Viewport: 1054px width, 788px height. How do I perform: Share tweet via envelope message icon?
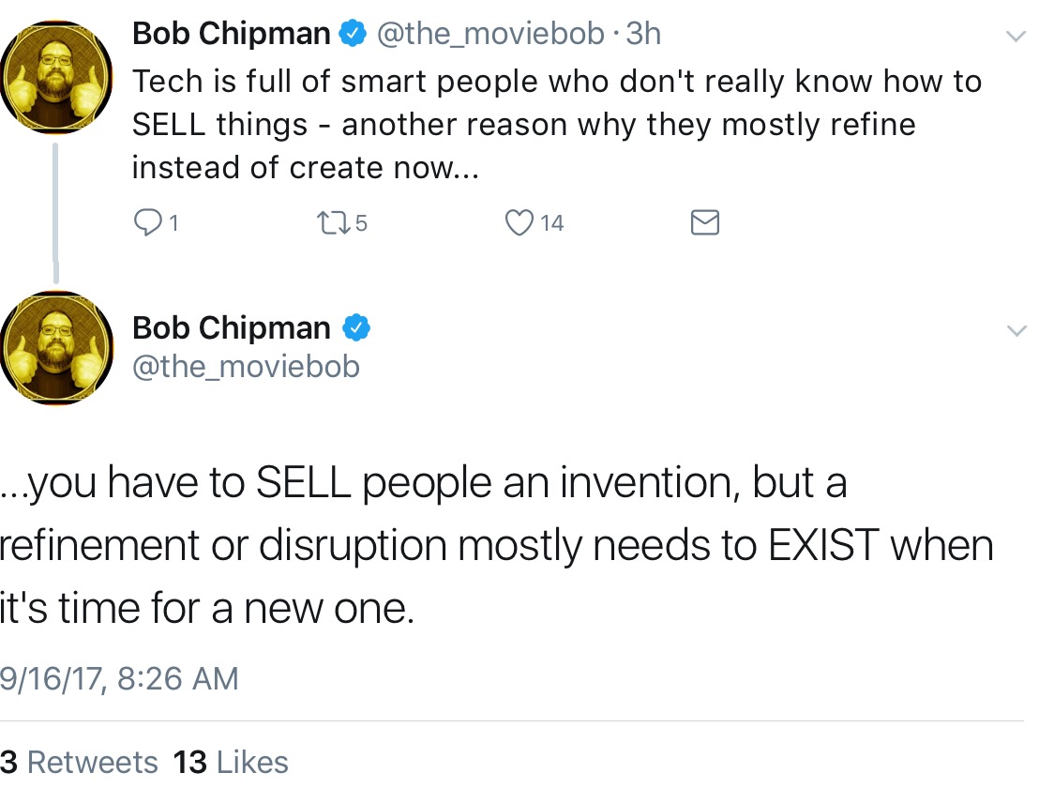coord(705,222)
